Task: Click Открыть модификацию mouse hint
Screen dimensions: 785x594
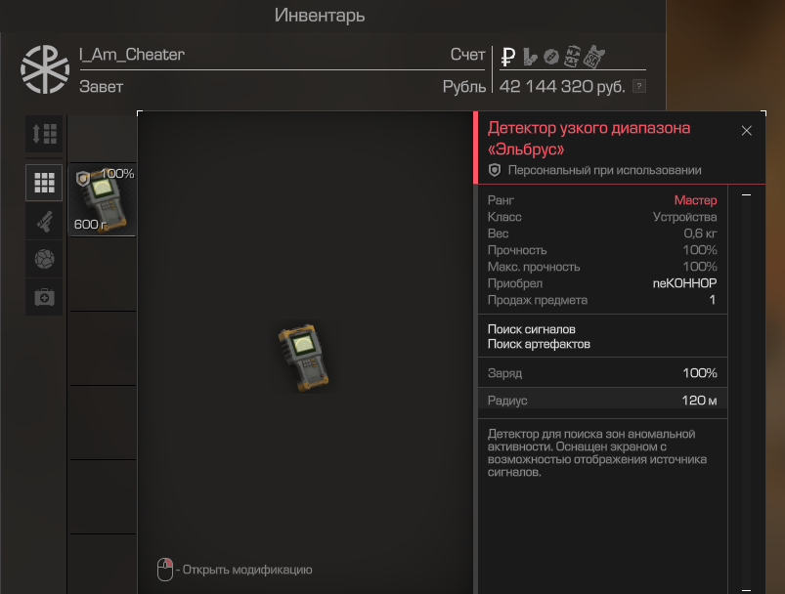Action: click(x=235, y=570)
